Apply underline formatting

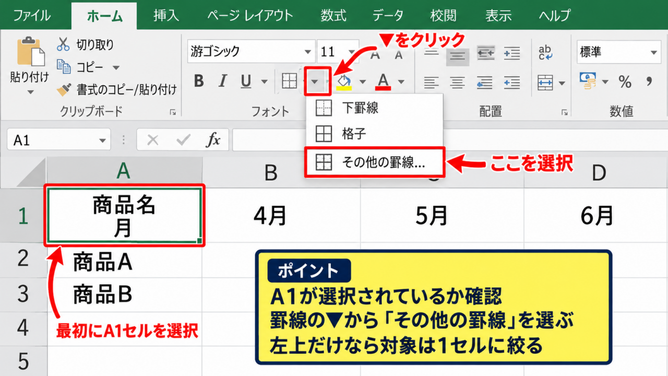pyautogui.click(x=246, y=81)
